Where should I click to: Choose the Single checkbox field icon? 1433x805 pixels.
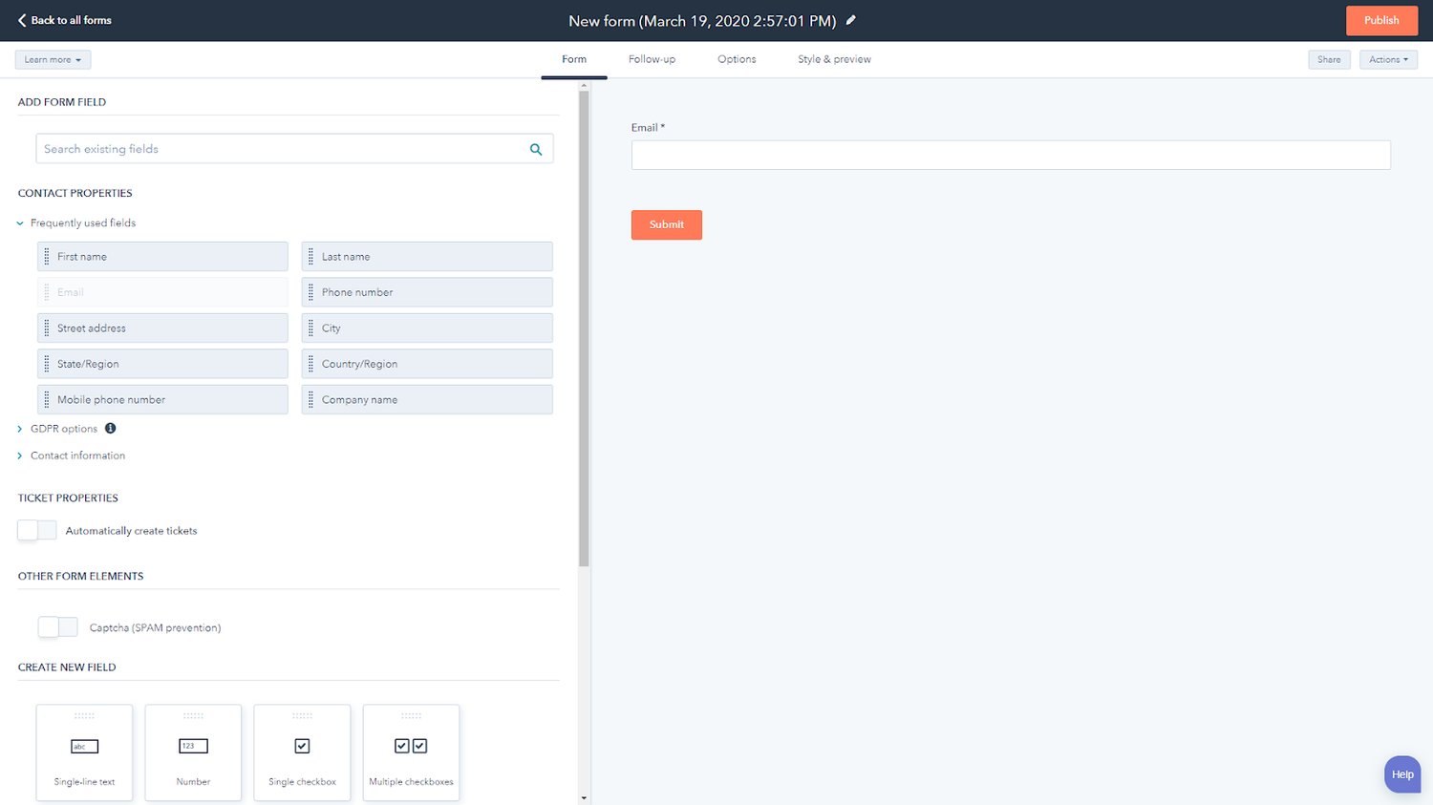coord(302,747)
